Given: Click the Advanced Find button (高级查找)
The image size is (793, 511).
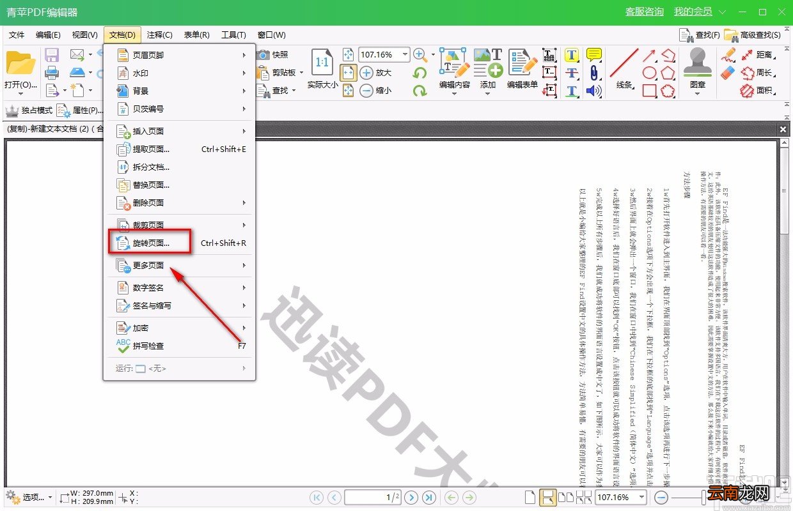Looking at the screenshot, I should tap(753, 35).
